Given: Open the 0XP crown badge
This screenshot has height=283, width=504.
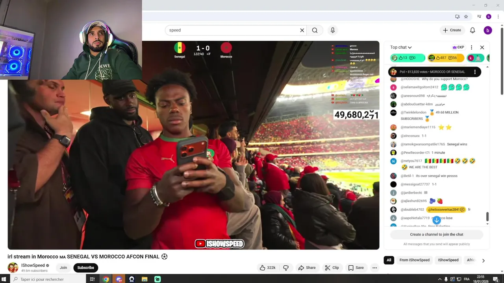Looking at the screenshot, I should 458,47.
